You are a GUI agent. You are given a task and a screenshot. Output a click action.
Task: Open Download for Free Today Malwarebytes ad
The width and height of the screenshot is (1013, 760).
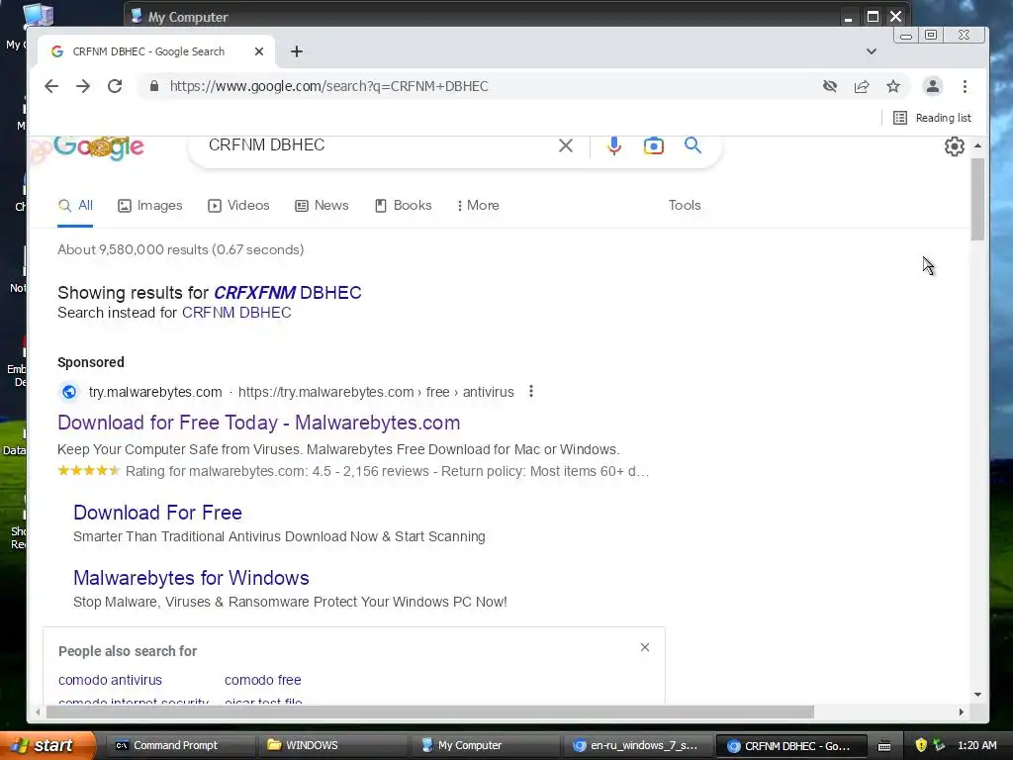click(x=258, y=423)
